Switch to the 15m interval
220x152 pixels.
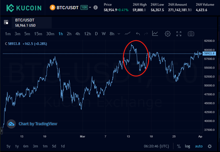pos(38,34)
